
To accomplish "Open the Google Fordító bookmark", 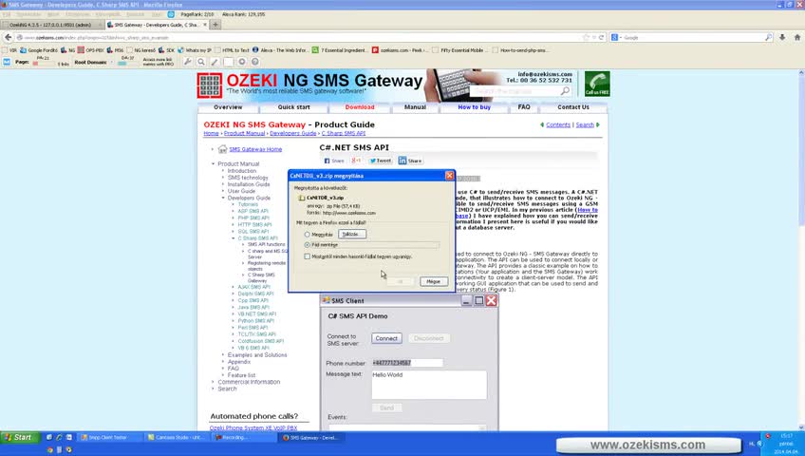I will point(39,50).
